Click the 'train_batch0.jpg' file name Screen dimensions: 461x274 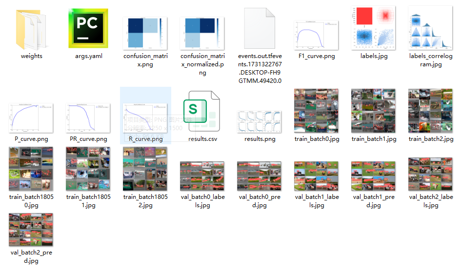317,139
